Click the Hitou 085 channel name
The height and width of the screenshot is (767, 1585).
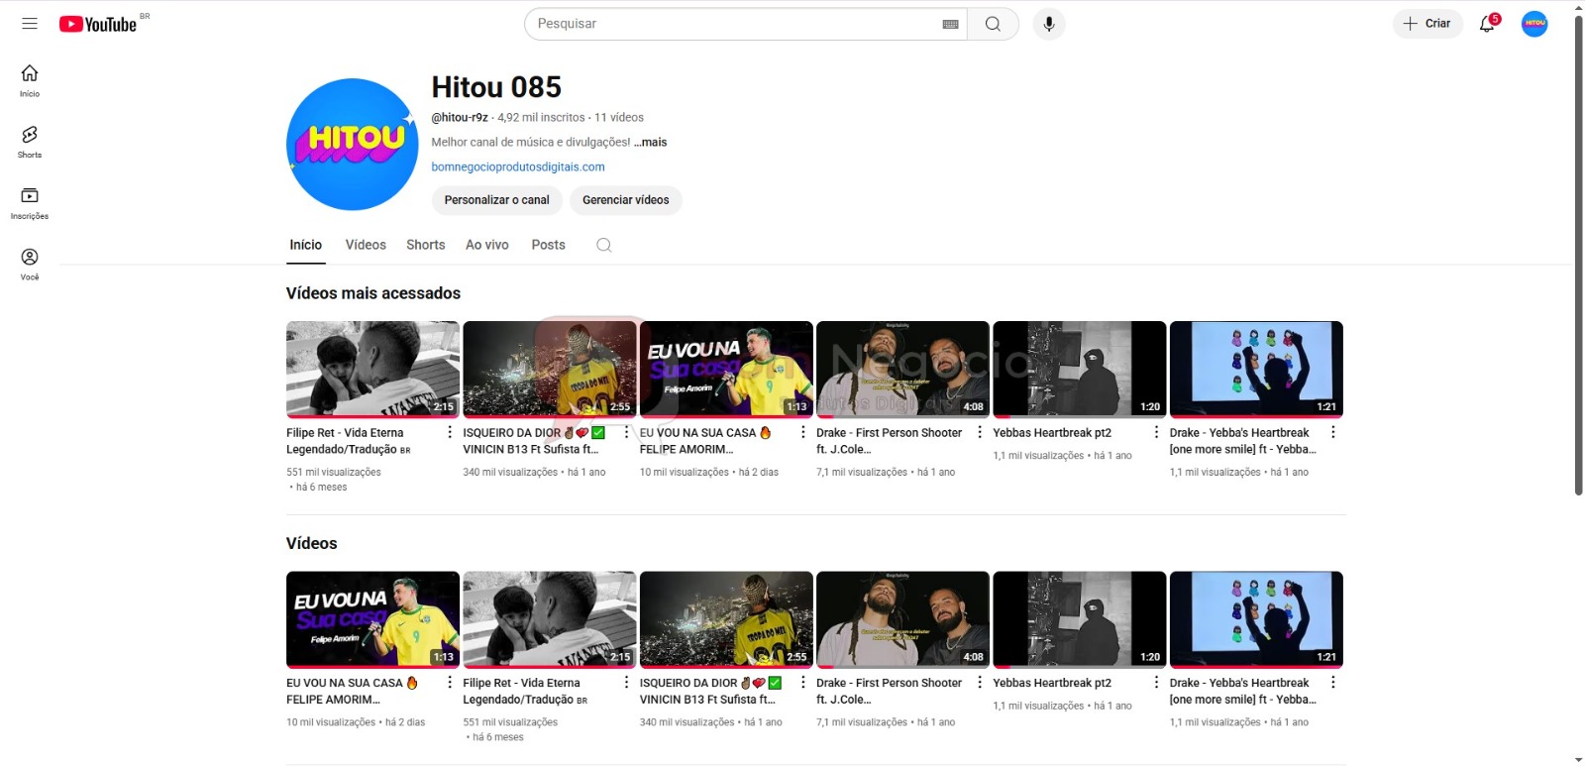(496, 87)
